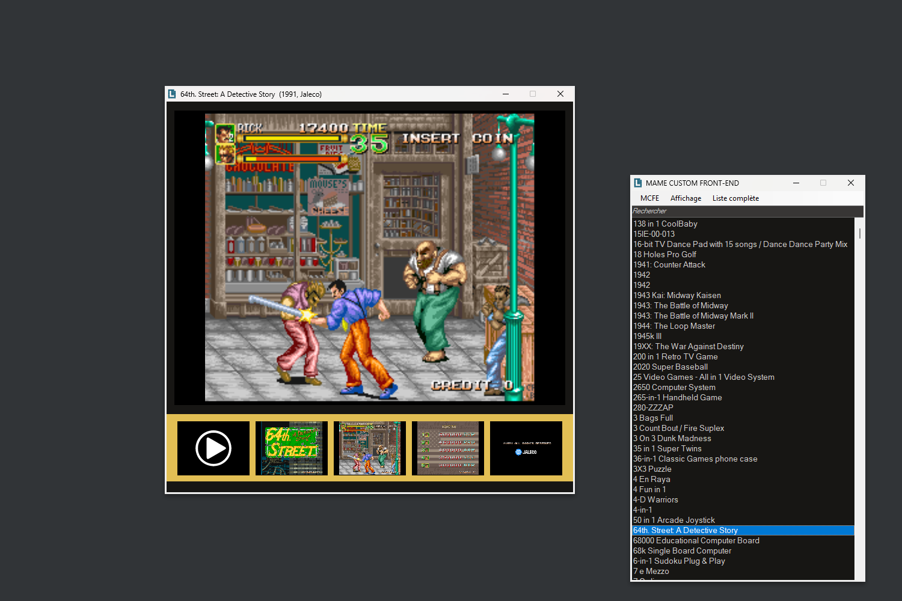The height and width of the screenshot is (601, 902).
Task: Open the MCFE menu
Action: click(649, 198)
